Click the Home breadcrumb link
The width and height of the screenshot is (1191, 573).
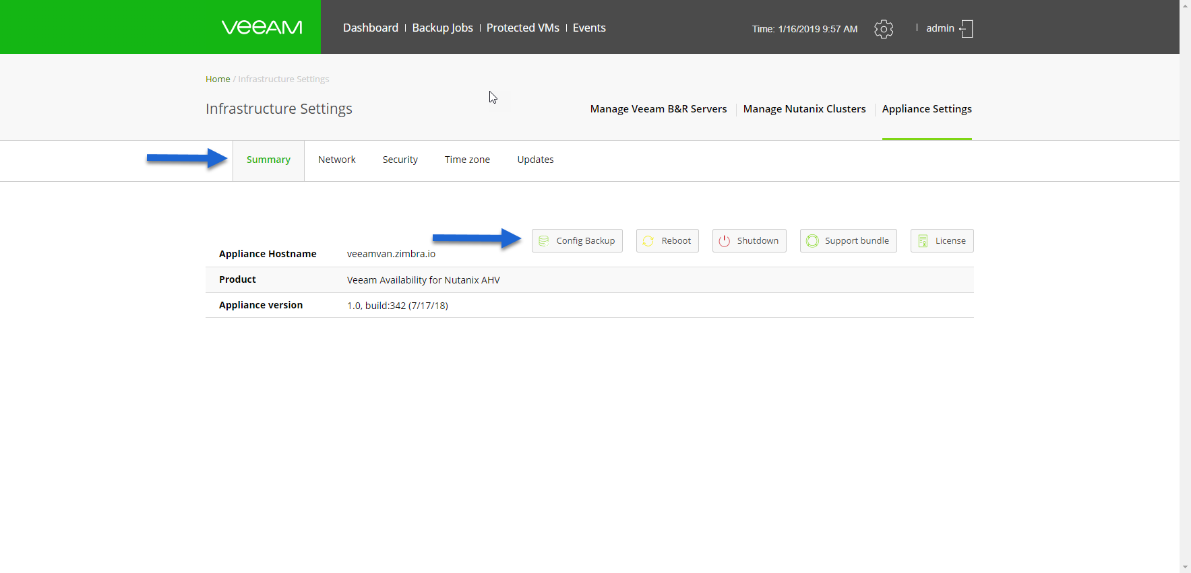(218, 79)
